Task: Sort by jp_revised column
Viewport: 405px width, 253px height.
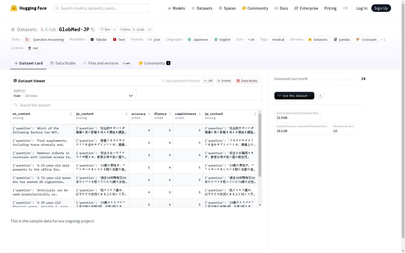Action: 255,114
